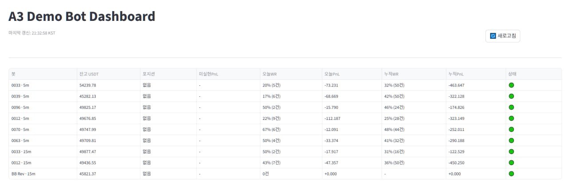Click today's win rate 17% (6건)

[272, 96]
